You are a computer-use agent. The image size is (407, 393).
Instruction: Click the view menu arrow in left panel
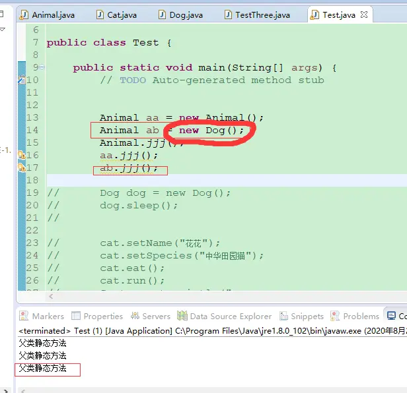[x=3, y=29]
